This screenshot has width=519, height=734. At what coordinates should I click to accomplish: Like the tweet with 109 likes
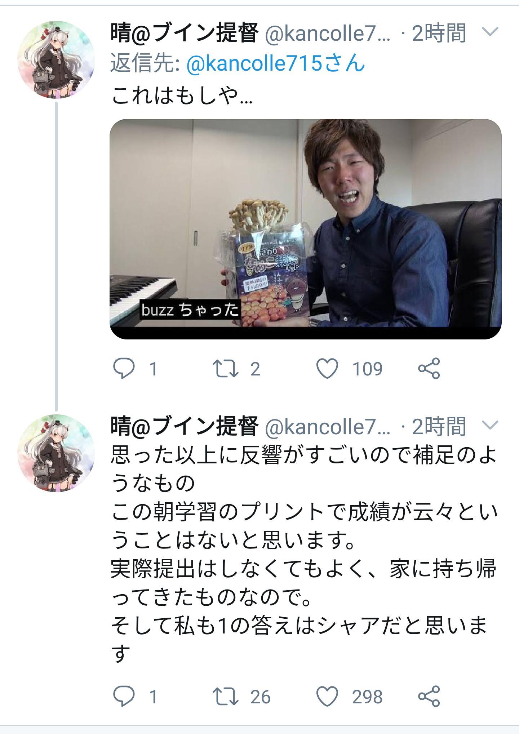[327, 368]
